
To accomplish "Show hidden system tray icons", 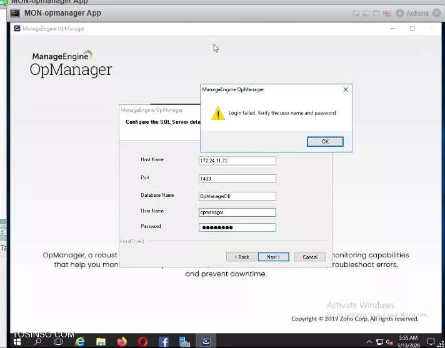I will tap(369, 342).
